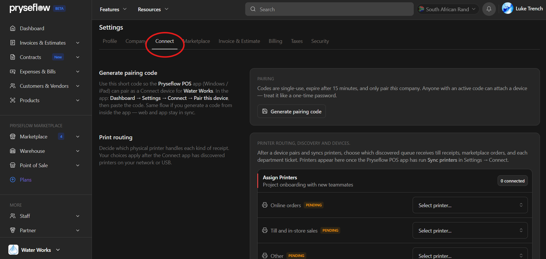The image size is (546, 259).
Task: Click the Warehouse icon
Action: 13,151
